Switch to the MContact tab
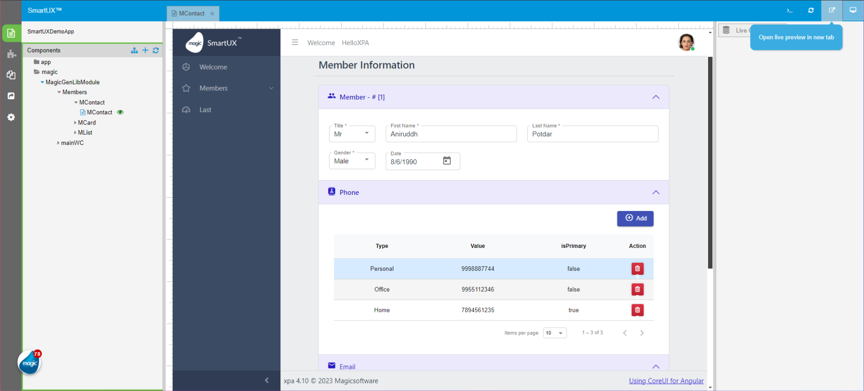Image resolution: width=864 pixels, height=391 pixels. pos(191,13)
